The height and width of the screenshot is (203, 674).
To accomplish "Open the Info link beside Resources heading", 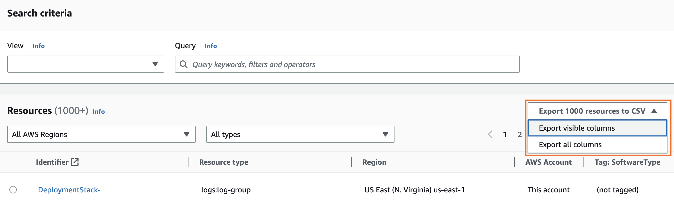I will click(x=98, y=111).
